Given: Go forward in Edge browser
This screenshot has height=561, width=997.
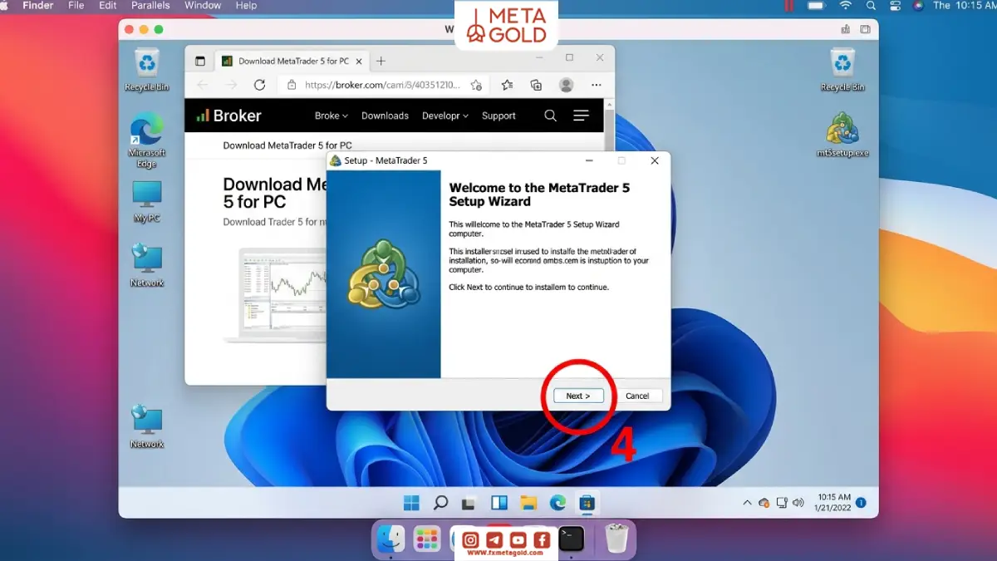Looking at the screenshot, I should point(232,85).
